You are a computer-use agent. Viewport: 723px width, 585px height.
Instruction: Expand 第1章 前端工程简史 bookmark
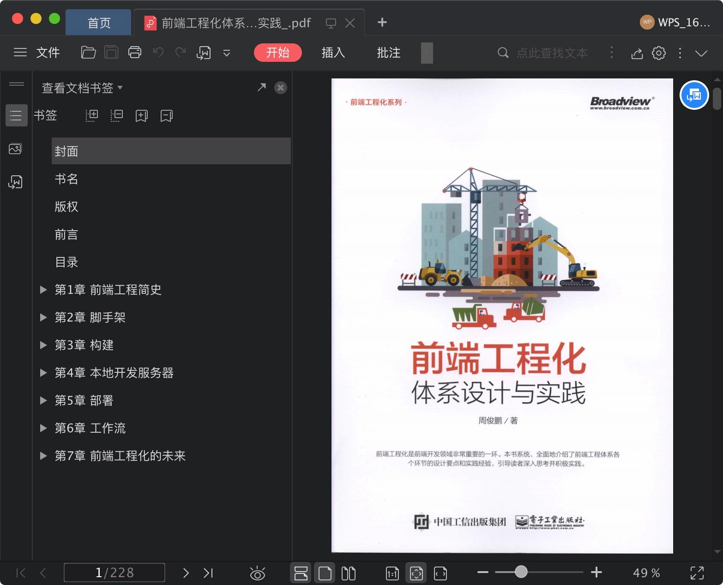[x=43, y=290]
